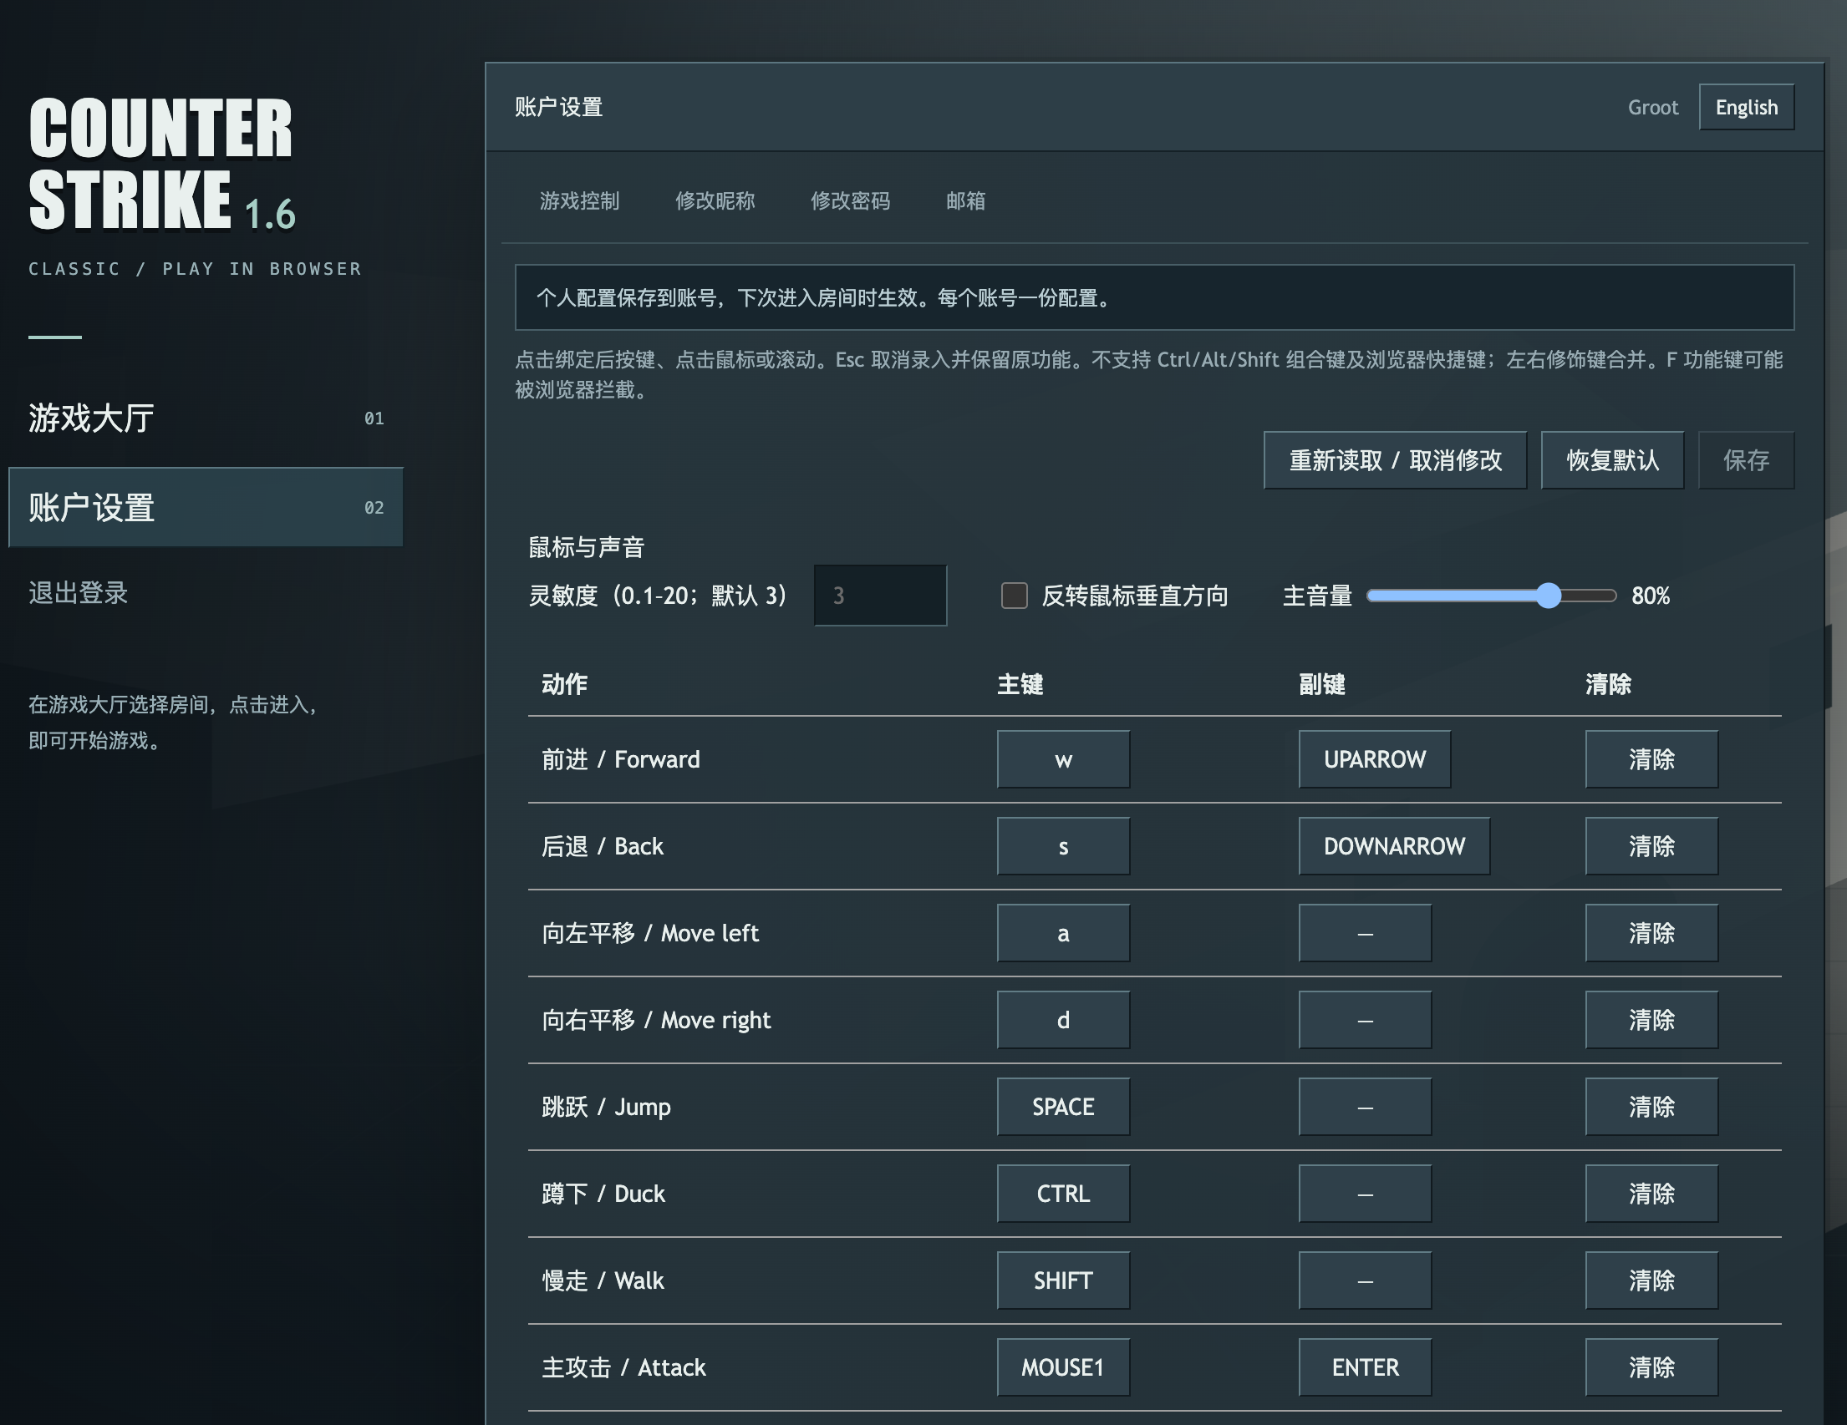Rebind Forward primary key w
The height and width of the screenshot is (1425, 1847).
pyautogui.click(x=1063, y=759)
